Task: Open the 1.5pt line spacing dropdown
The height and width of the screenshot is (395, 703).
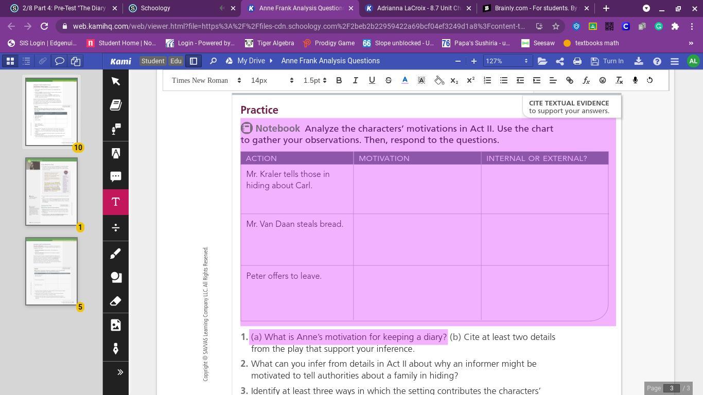Action: tap(314, 80)
